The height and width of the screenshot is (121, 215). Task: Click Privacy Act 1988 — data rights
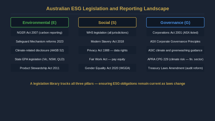(x=107, y=50)
